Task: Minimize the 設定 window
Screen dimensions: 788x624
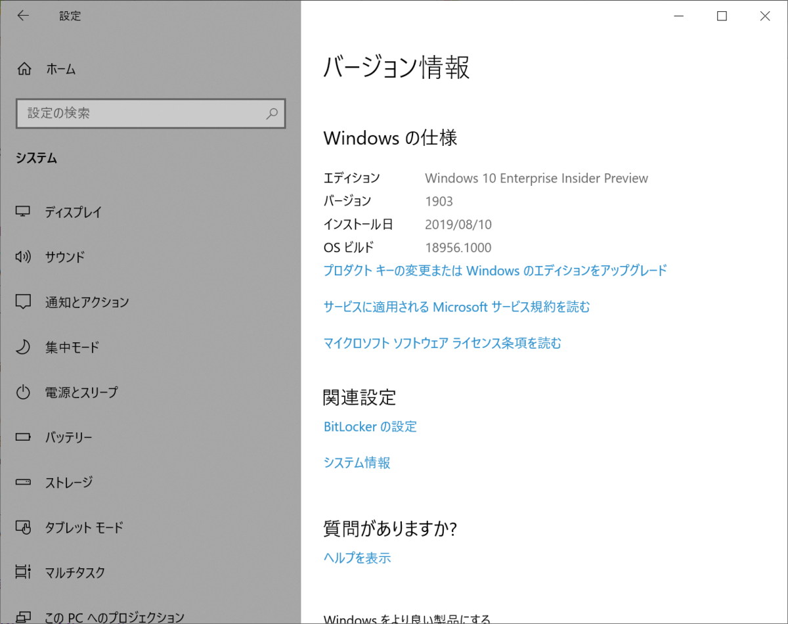Action: click(679, 16)
